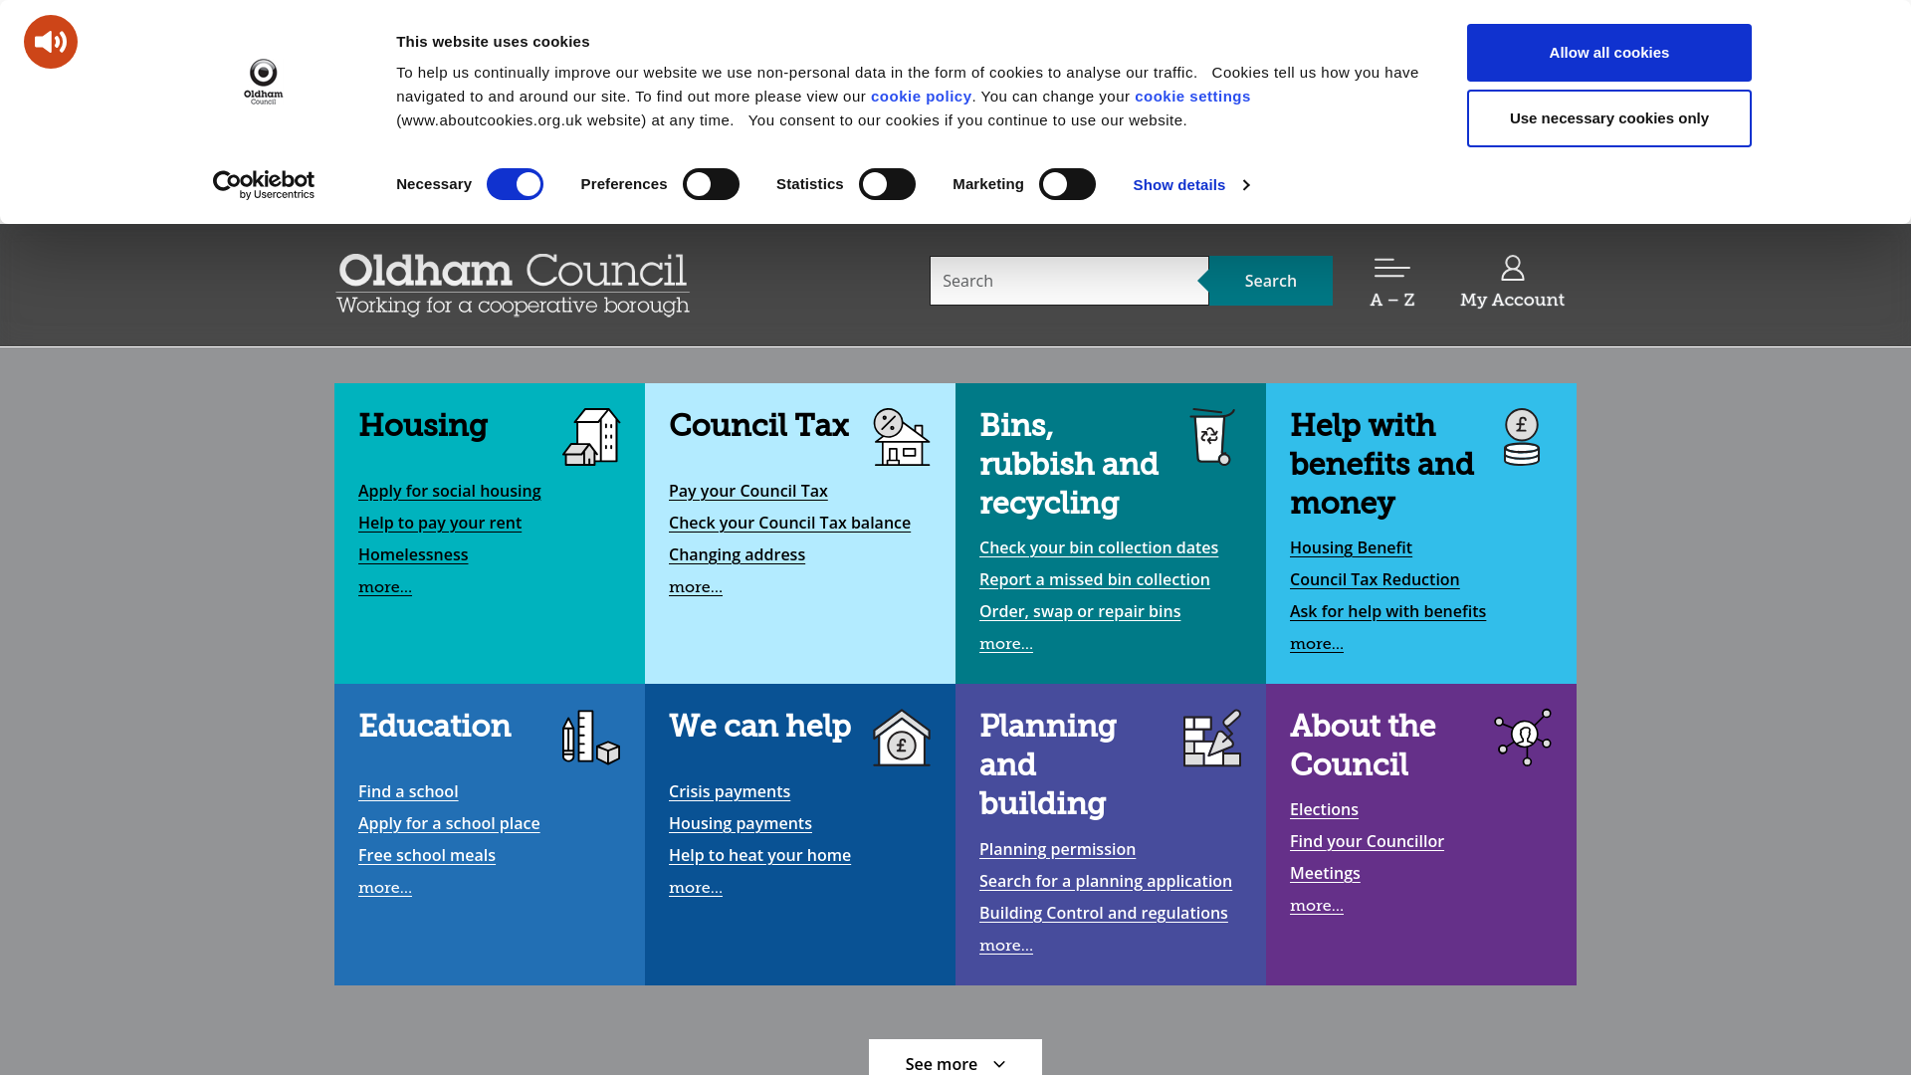Choose Use necessary cookies only

tap(1608, 118)
